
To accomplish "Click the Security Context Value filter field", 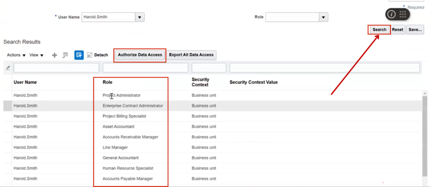I will point(325,68).
